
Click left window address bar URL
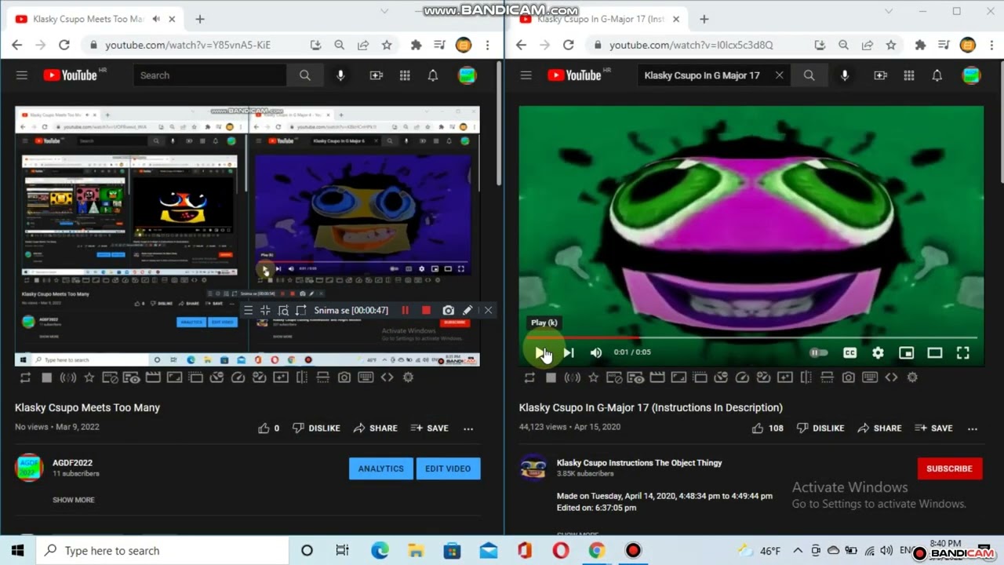(x=188, y=45)
